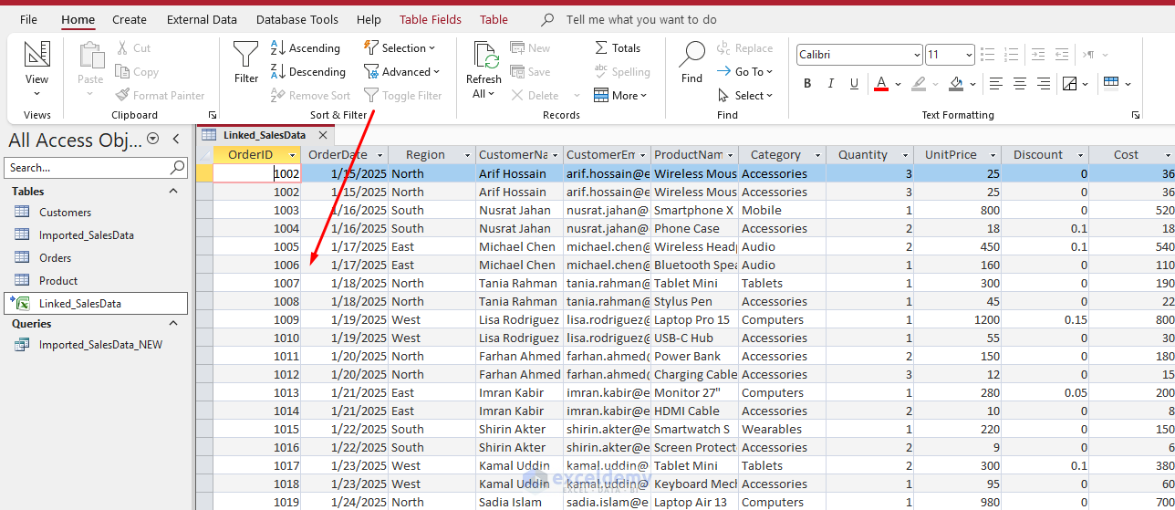Click the Discount column header
1175x510 pixels.
pyautogui.click(x=1045, y=155)
